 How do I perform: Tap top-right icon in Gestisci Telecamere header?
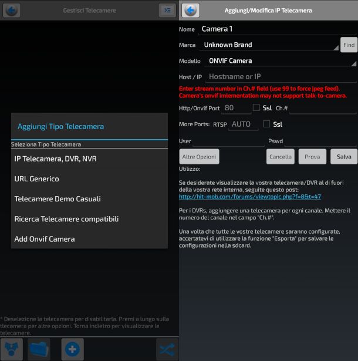(167, 10)
